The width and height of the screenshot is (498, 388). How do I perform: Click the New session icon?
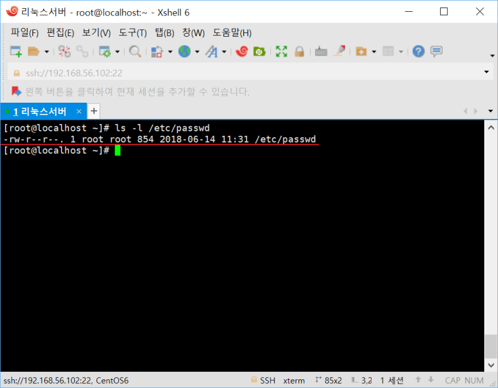point(16,52)
